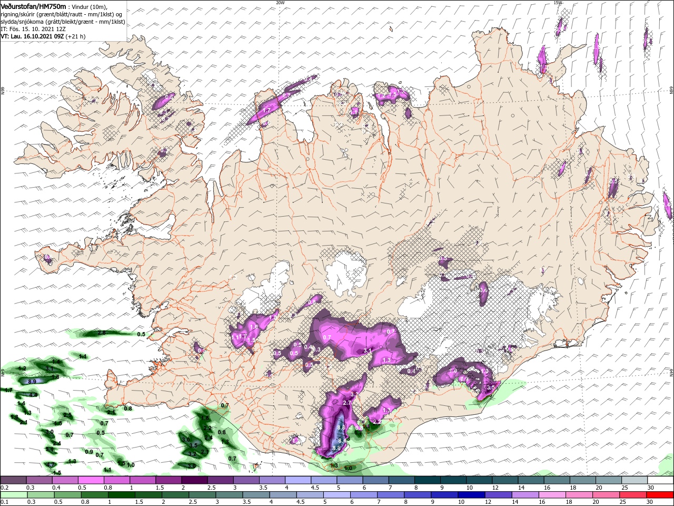Click the '(+21 h)' forecast offset text

76,36
